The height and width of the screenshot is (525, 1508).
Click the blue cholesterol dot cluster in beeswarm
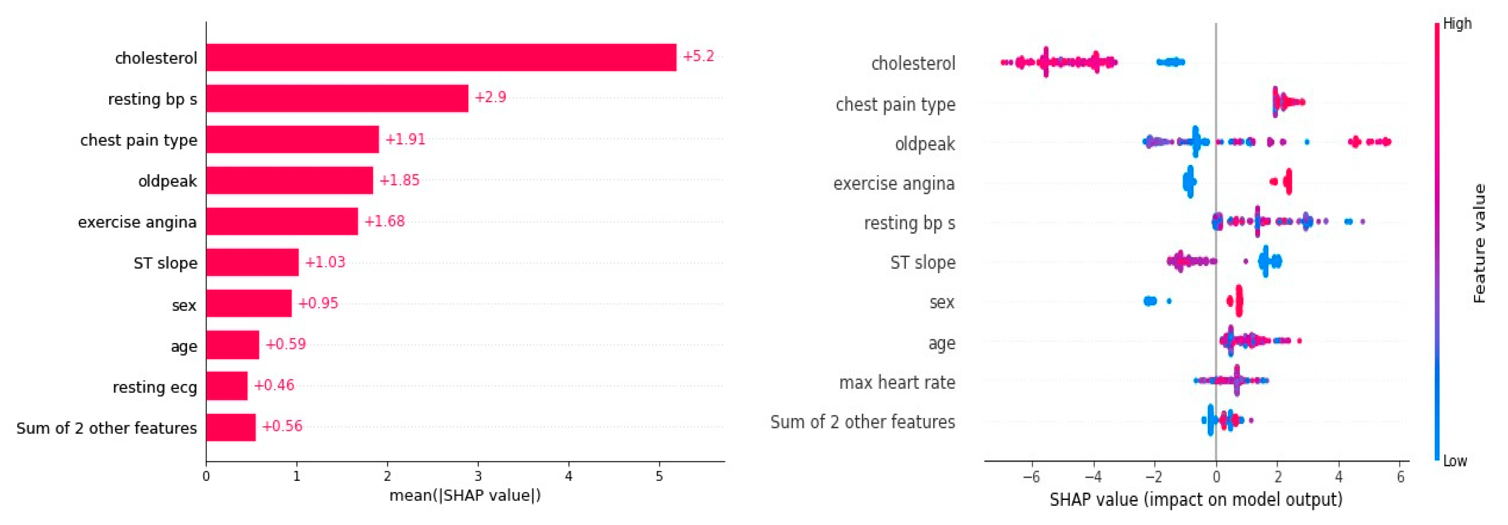tap(1171, 62)
